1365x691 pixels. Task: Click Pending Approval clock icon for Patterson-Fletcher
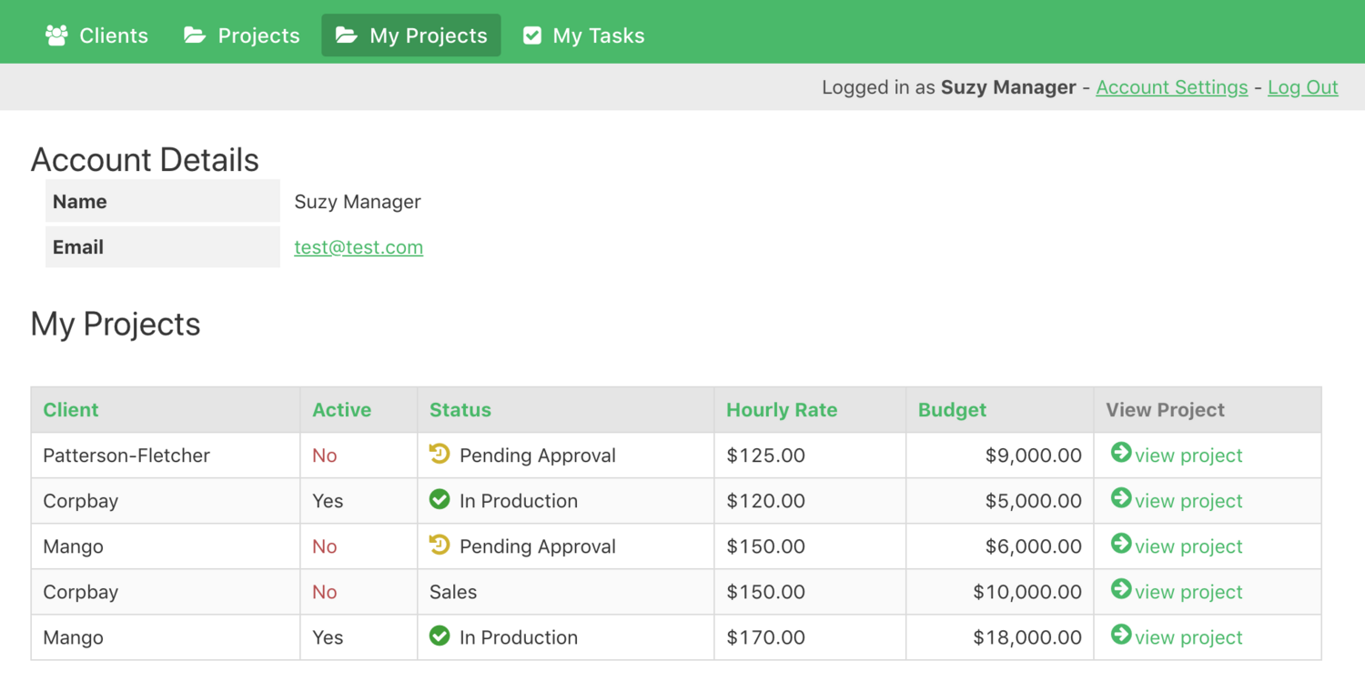[440, 454]
